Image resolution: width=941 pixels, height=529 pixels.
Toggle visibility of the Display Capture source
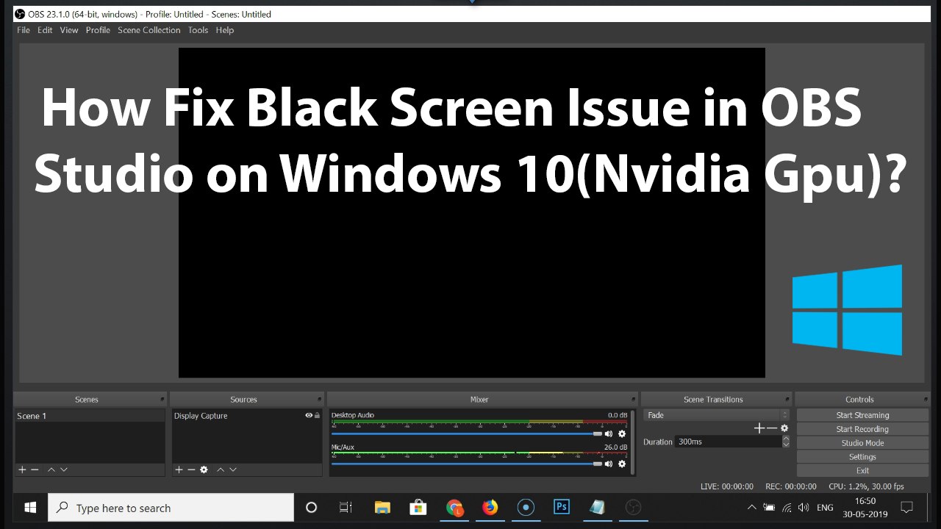(309, 416)
